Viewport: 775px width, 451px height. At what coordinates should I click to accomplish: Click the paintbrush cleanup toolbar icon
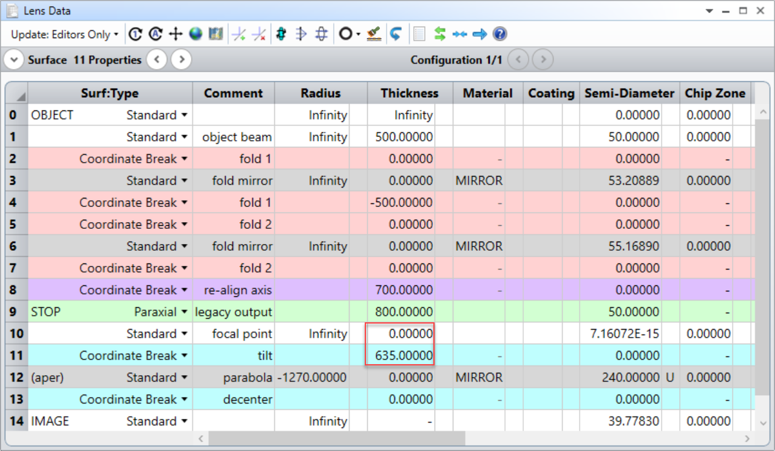(x=374, y=35)
